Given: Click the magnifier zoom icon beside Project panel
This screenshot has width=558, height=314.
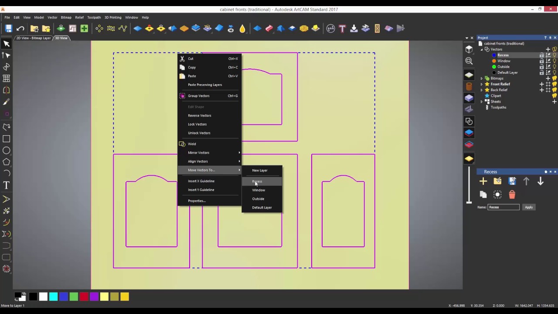Looking at the screenshot, I should [x=469, y=61].
